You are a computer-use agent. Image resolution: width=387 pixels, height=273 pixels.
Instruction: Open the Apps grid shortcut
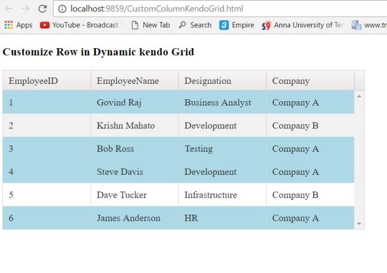[x=18, y=25]
